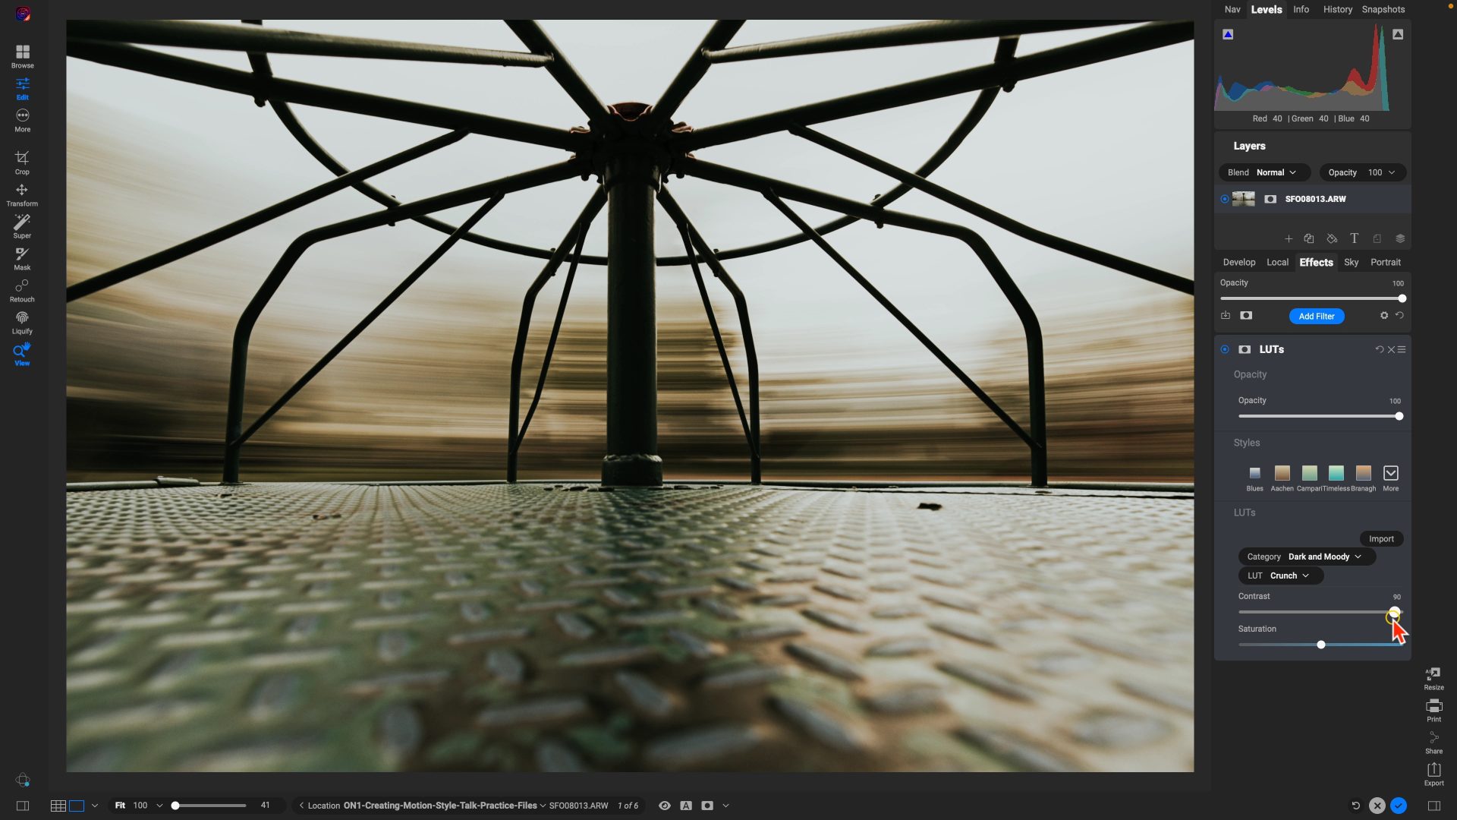Toggle the shadow clipping indicator on the histogram
Screen dimensions: 1457x820
1228,34
